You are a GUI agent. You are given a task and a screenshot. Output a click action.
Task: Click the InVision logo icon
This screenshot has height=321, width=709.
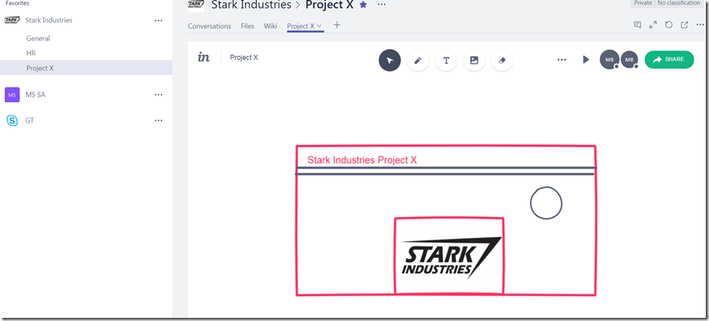(x=204, y=57)
